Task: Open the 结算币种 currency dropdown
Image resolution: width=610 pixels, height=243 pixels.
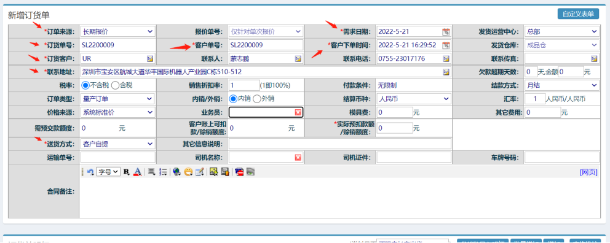Action: (414, 99)
